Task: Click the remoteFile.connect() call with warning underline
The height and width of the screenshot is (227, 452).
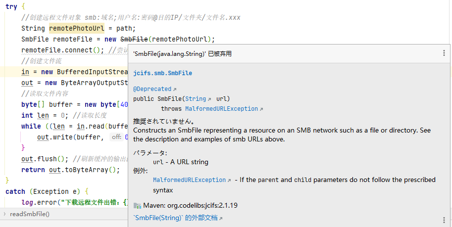Action: [60, 50]
